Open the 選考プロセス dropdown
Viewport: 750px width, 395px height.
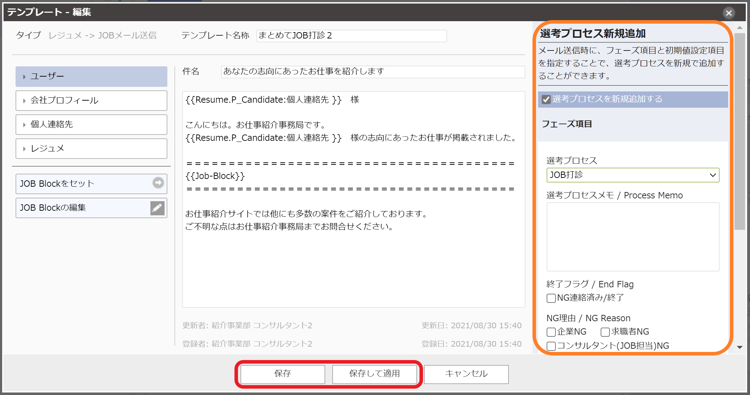(x=632, y=175)
